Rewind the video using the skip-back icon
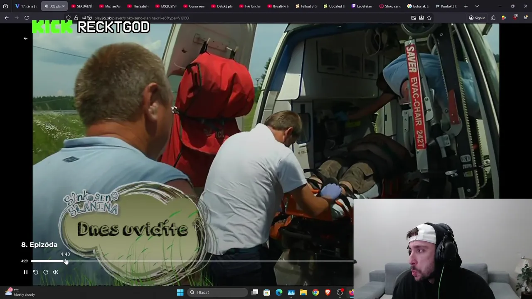The width and height of the screenshot is (532, 299). 35,272
